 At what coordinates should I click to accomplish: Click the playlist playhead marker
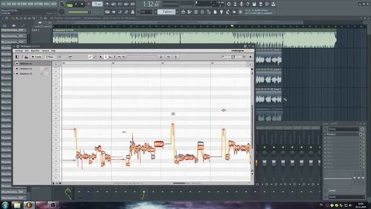tap(232, 26)
